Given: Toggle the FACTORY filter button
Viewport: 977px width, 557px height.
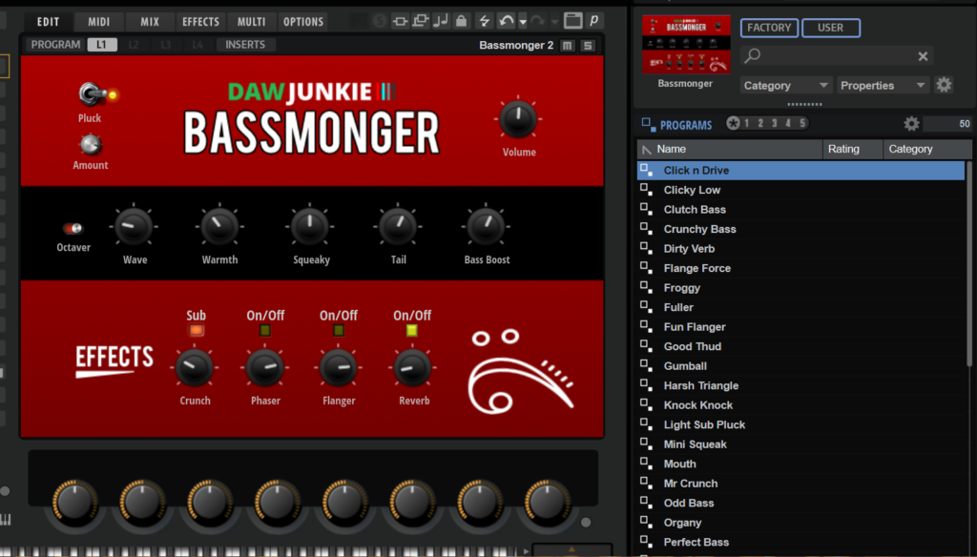Looking at the screenshot, I should 769,28.
